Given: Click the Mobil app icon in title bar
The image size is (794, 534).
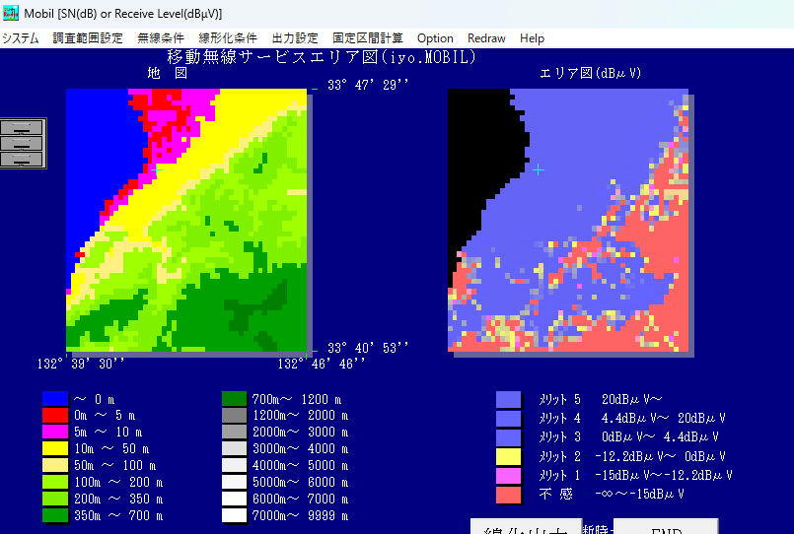Looking at the screenshot, I should 12,13.
